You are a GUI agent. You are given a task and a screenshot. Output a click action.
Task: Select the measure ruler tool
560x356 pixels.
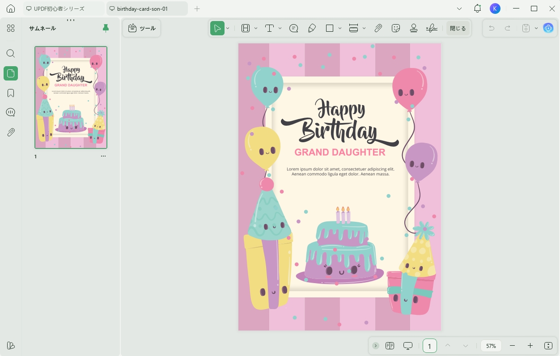[353, 28]
